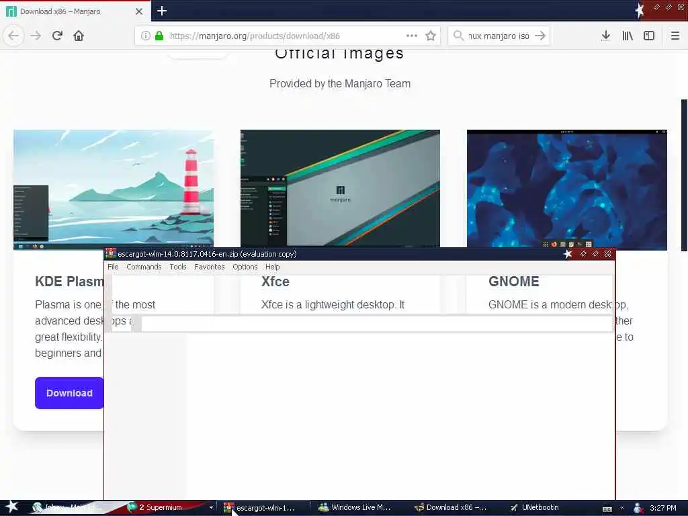Show hidden system tray icons
The height and width of the screenshot is (516, 688).
tap(622, 508)
